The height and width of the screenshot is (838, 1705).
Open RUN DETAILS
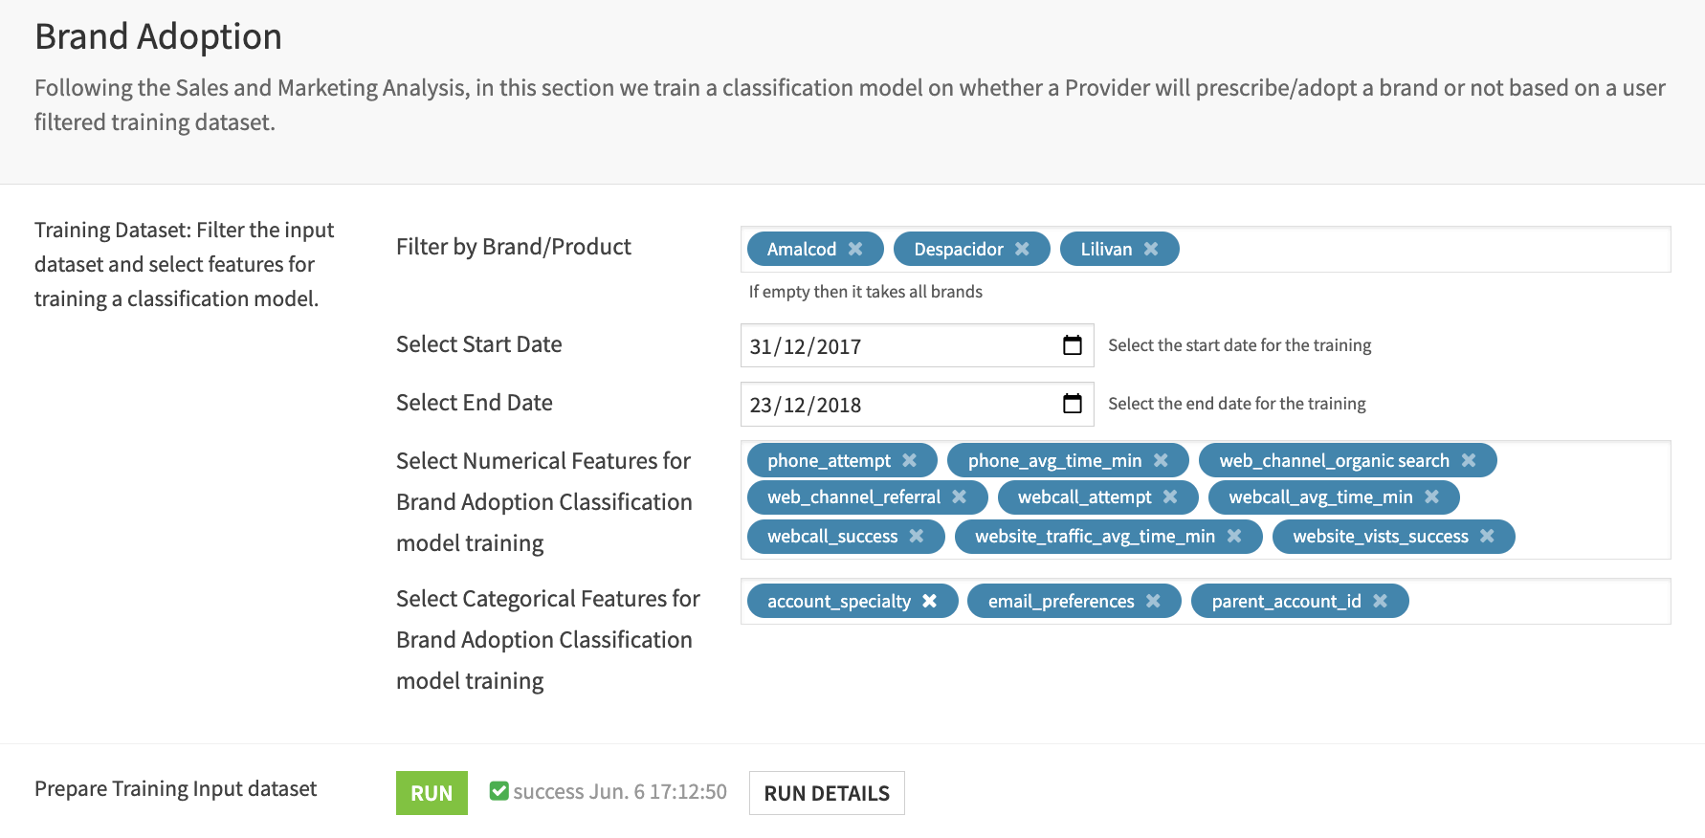tap(827, 793)
